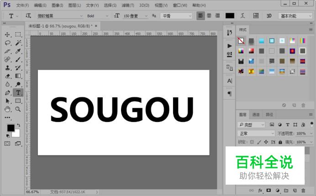Screen dimensions: 316x196
Task: Reset default foreground and background colors
Action: [x=8, y=136]
